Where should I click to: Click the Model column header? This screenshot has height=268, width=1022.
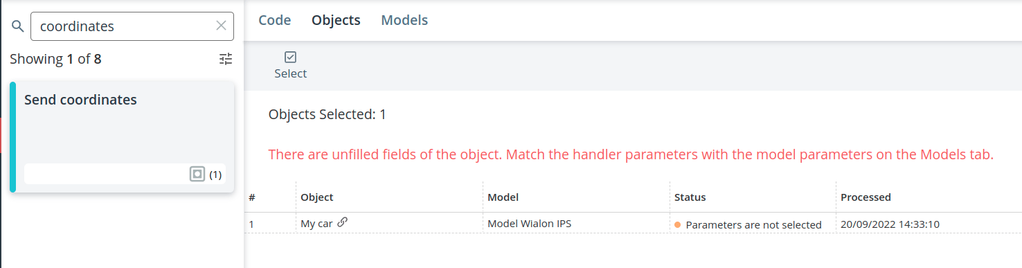(x=503, y=197)
